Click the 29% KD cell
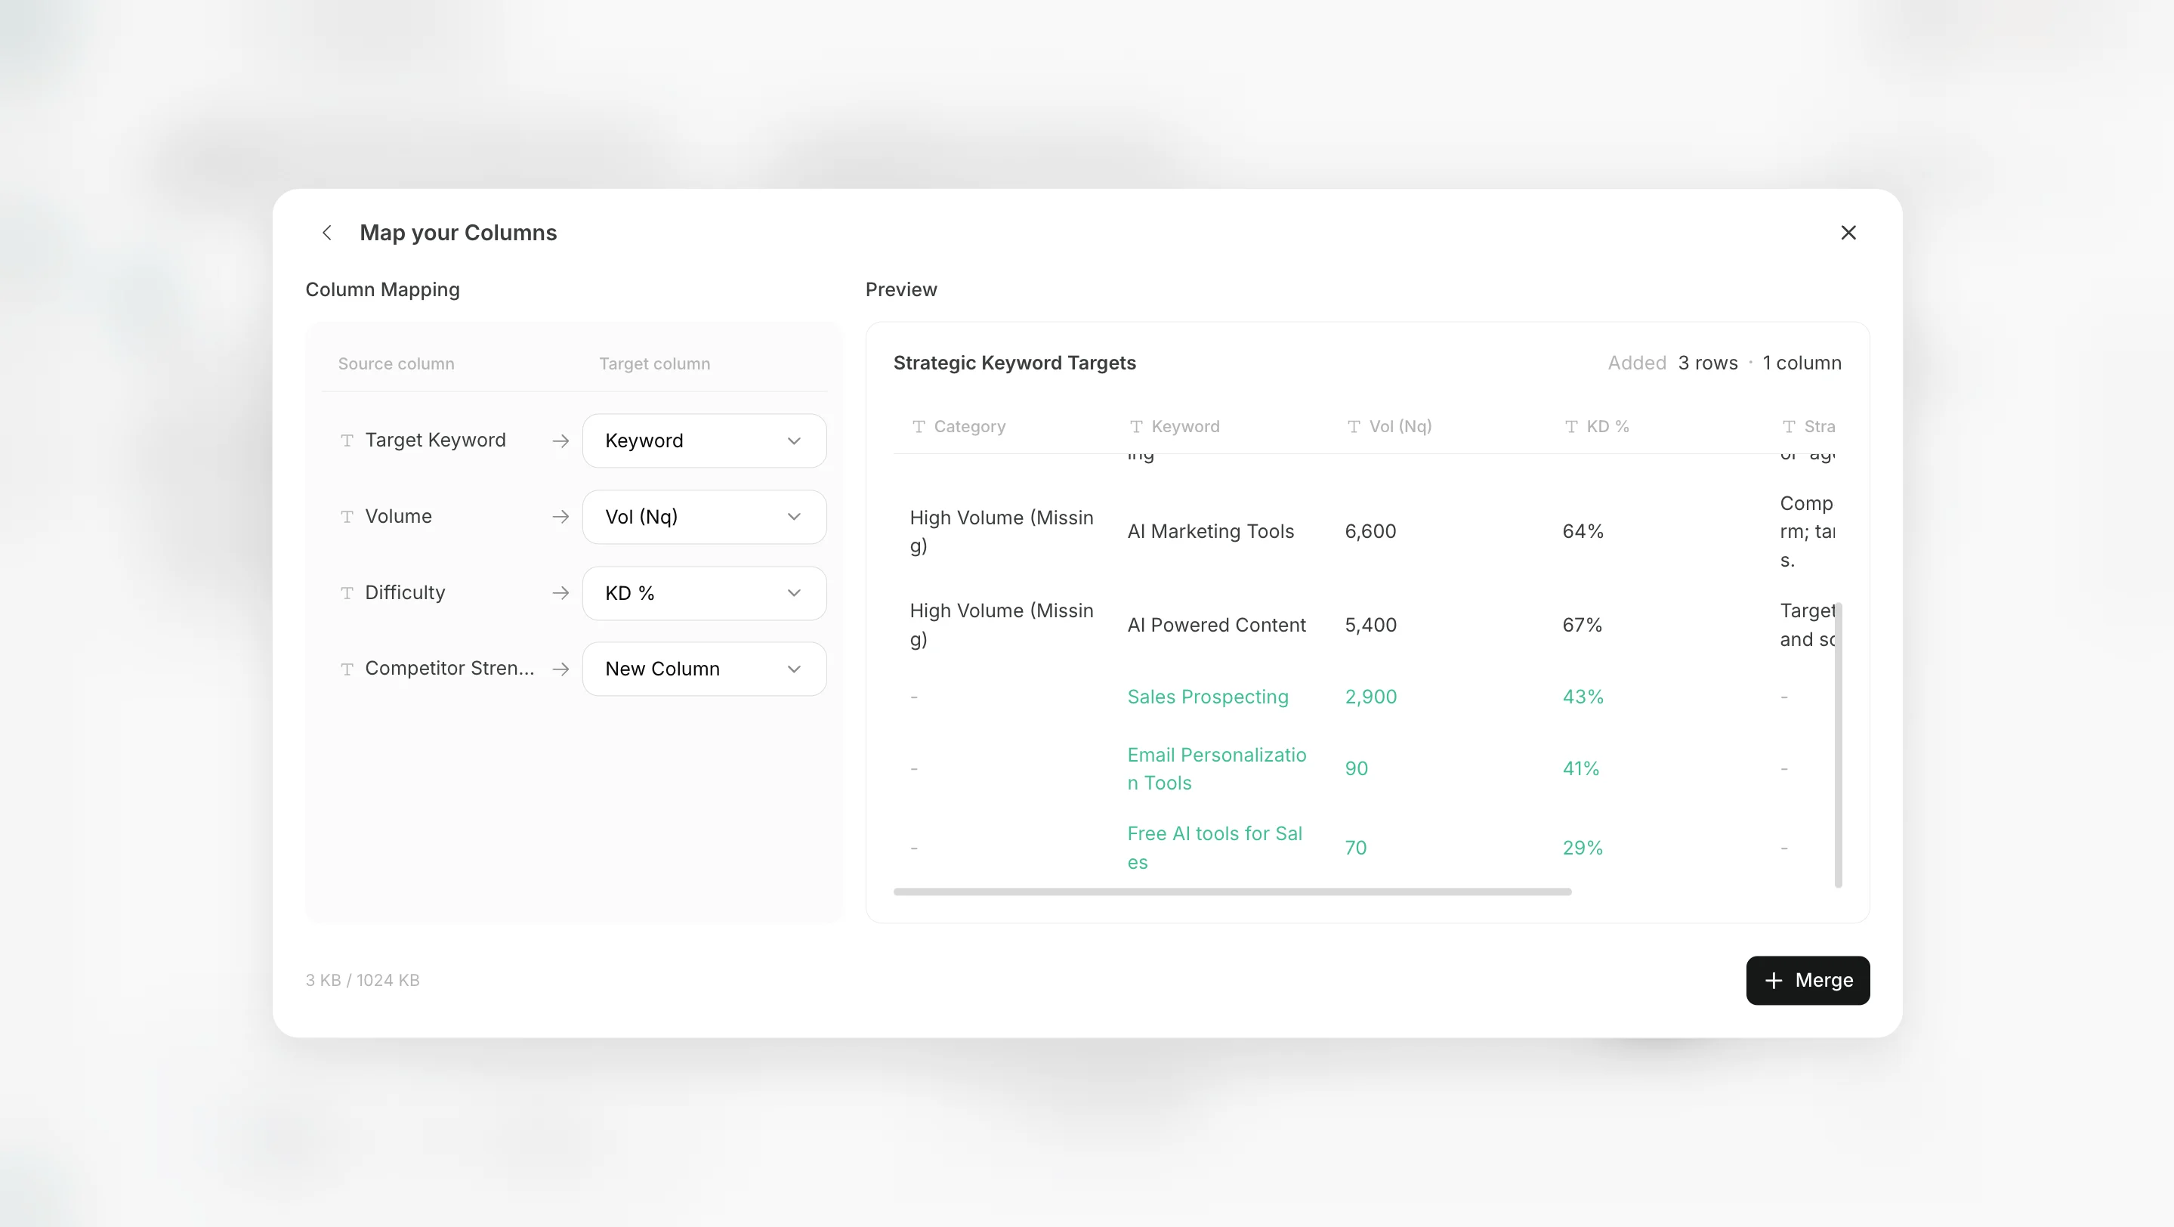 [1583, 848]
